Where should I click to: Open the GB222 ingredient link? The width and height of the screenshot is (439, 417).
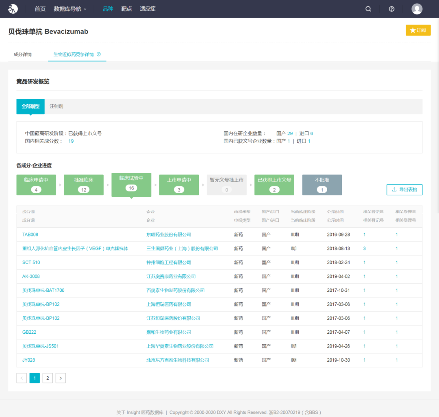[x=29, y=332]
